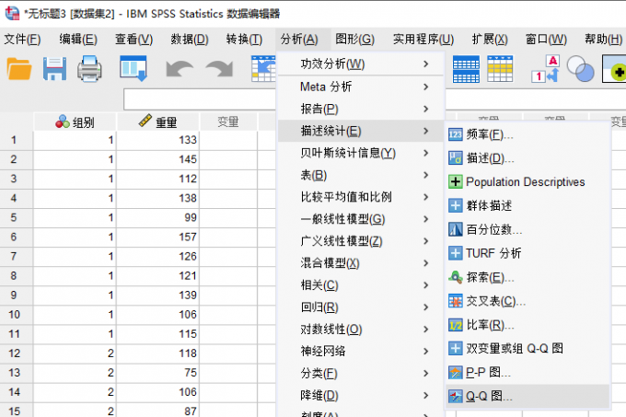Click the Go to case toolbar icon
The height and width of the screenshot is (417, 626).
pyautogui.click(x=263, y=69)
